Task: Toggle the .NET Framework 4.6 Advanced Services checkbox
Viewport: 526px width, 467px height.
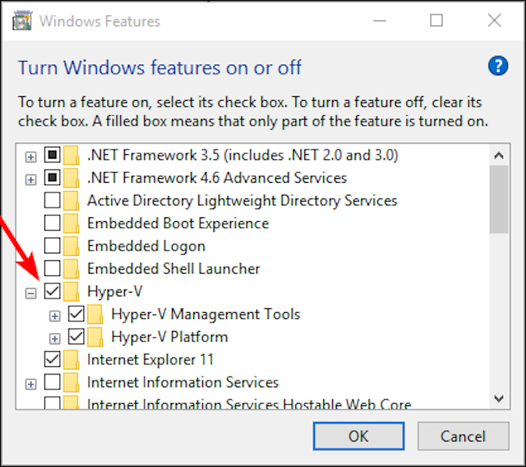Action: click(x=52, y=177)
